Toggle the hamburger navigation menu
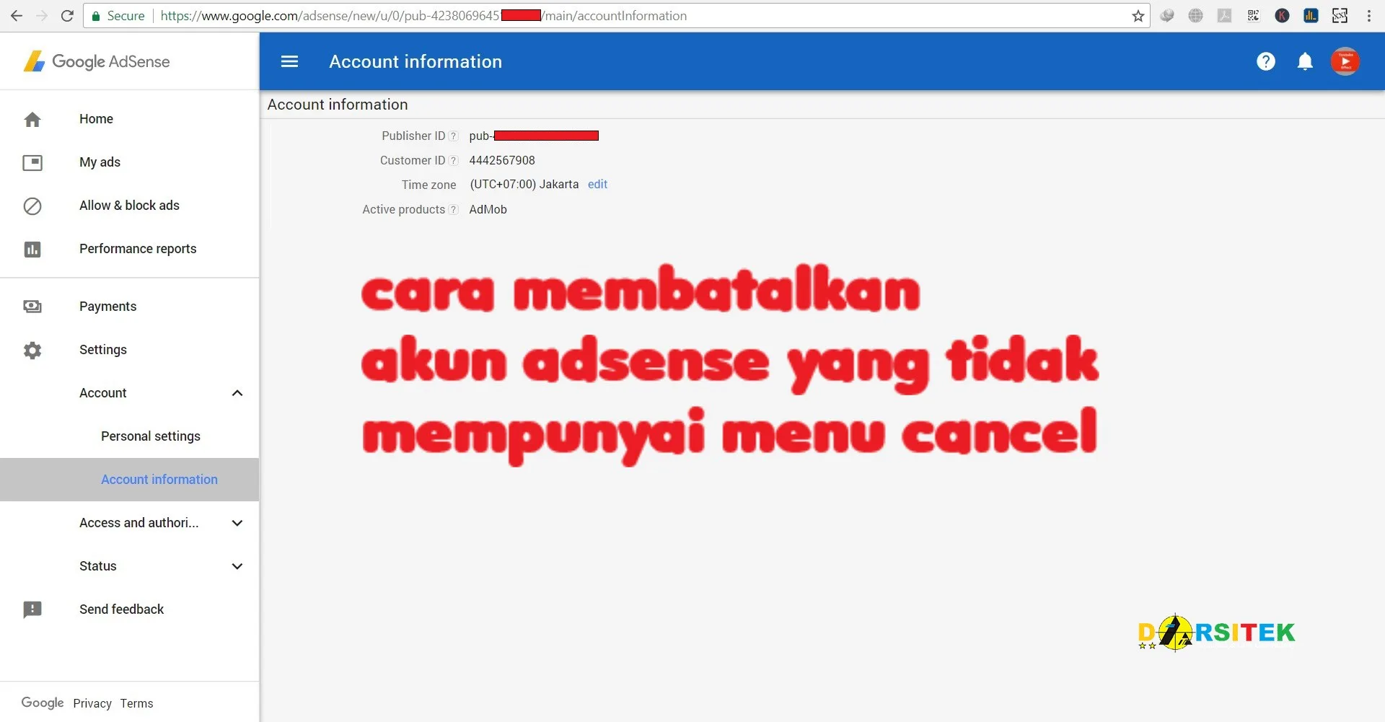Viewport: 1385px width, 722px height. pos(289,61)
